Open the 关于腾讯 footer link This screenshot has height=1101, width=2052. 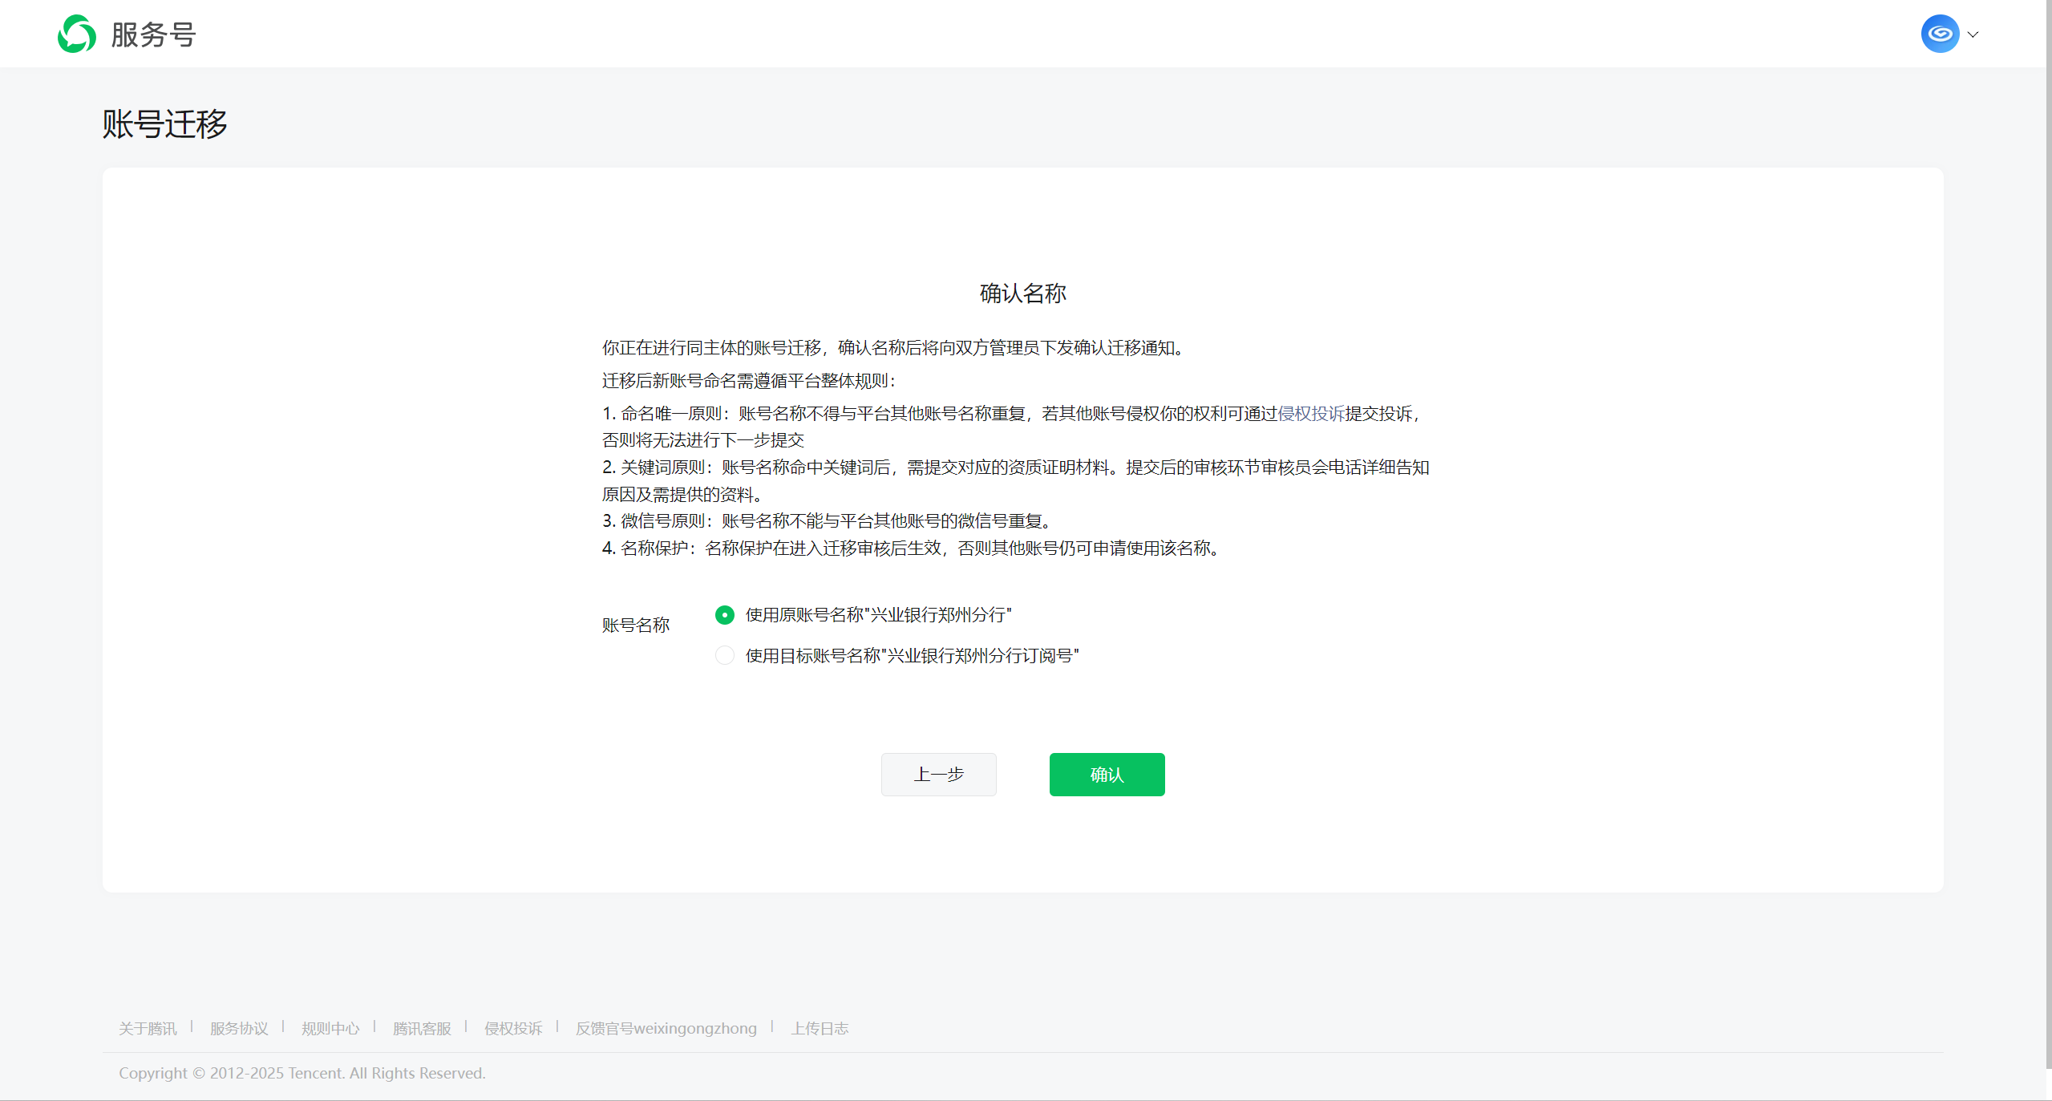click(x=148, y=1029)
